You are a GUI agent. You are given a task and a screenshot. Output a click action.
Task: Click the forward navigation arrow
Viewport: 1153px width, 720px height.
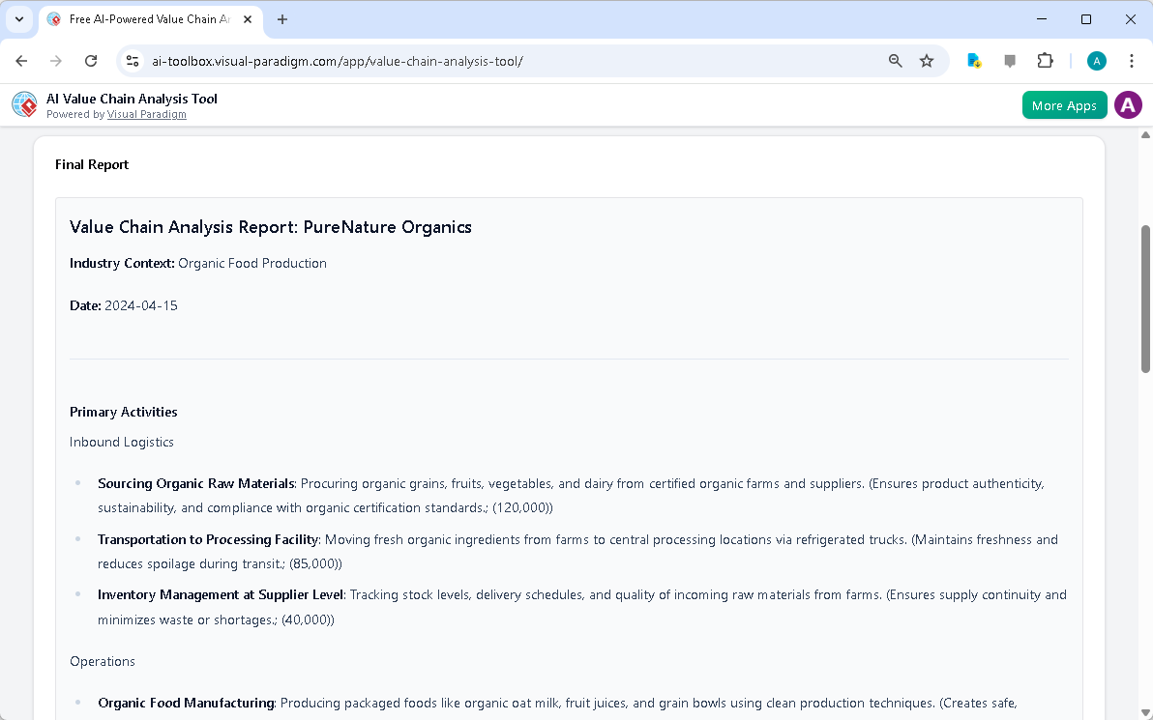click(56, 60)
